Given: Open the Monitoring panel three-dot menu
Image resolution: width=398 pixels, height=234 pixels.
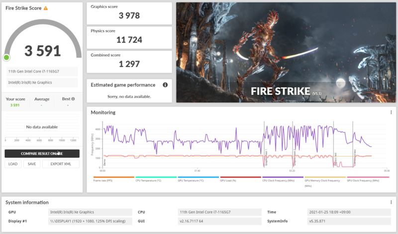Looking at the screenshot, I should 391,112.
